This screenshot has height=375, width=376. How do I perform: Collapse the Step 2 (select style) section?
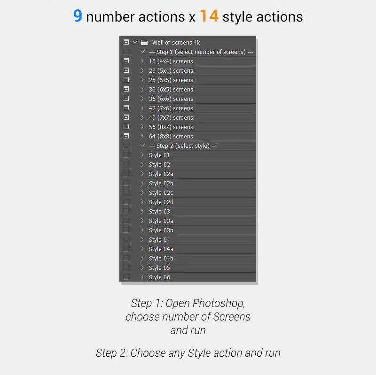point(142,145)
